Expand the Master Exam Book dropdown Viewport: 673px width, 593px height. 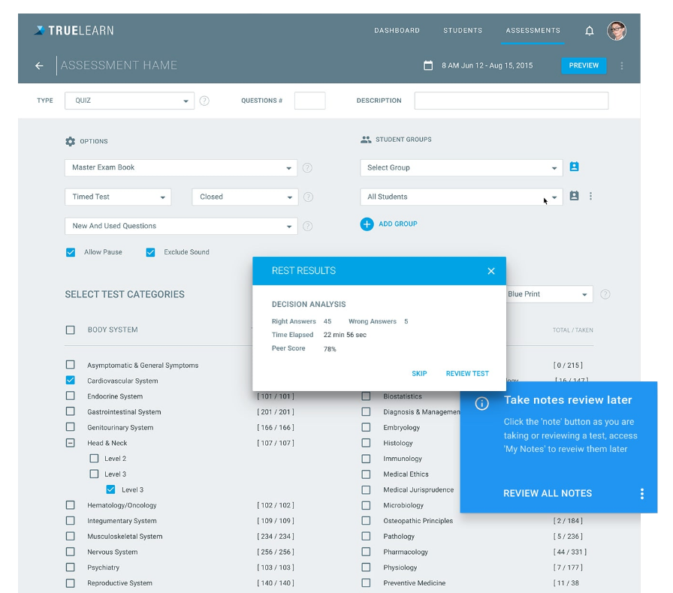181,168
